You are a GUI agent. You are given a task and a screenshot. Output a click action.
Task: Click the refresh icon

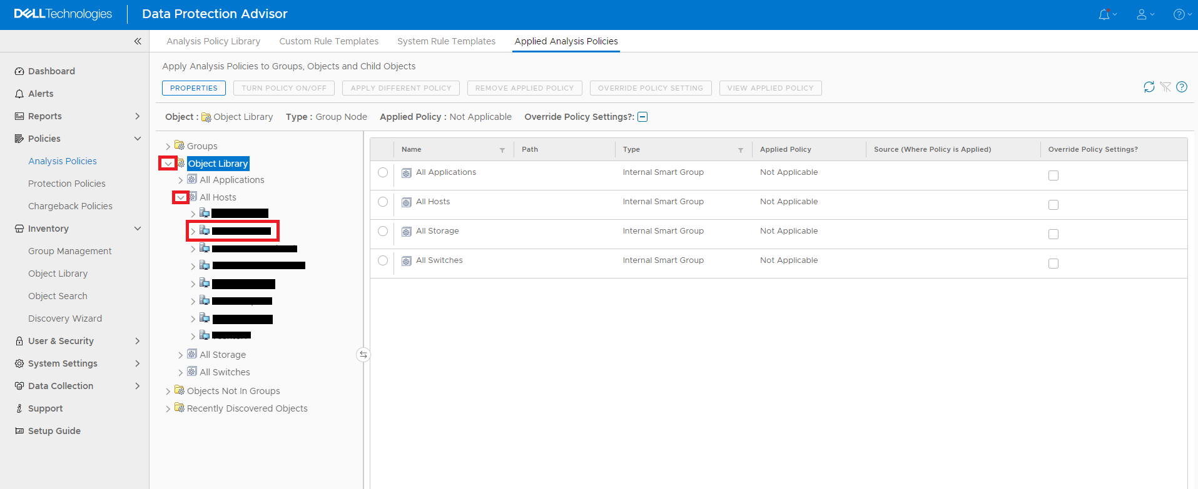click(1149, 87)
